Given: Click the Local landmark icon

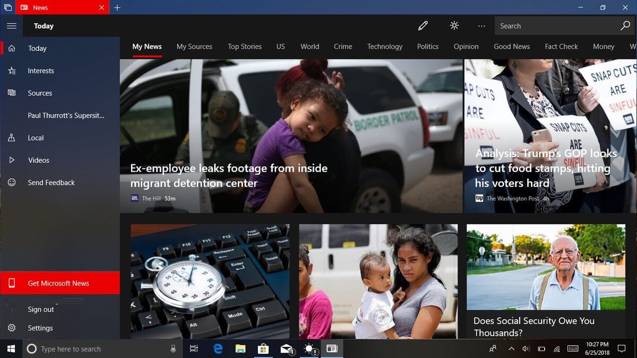Looking at the screenshot, I should tap(12, 138).
